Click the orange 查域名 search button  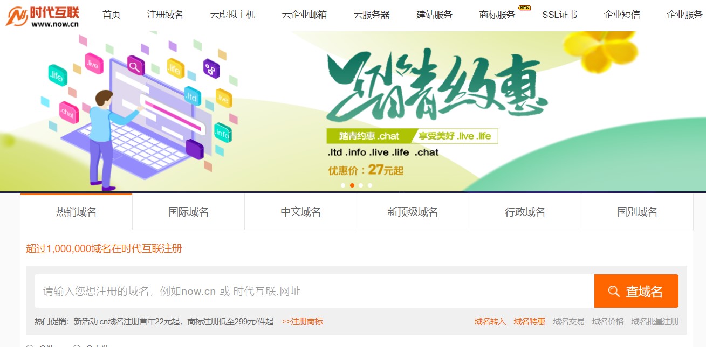(x=636, y=291)
